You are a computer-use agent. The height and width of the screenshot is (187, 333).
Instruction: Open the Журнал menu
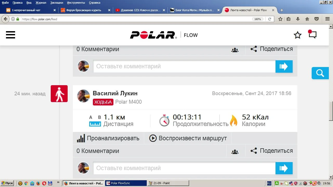click(x=41, y=3)
